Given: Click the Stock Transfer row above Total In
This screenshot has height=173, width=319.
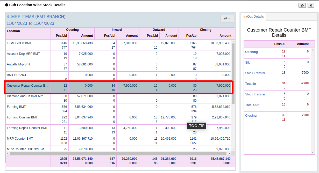Looking at the screenshot, I should point(277,74).
